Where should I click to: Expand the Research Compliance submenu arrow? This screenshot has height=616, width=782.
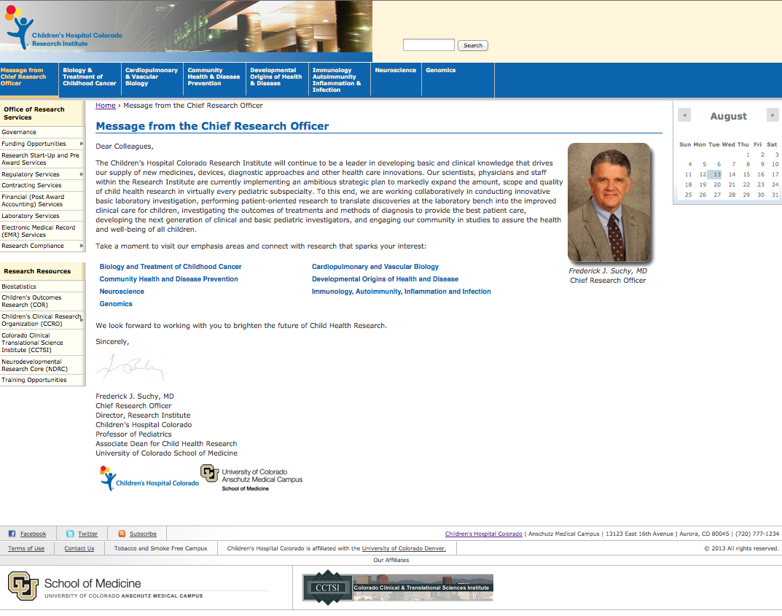coord(82,246)
